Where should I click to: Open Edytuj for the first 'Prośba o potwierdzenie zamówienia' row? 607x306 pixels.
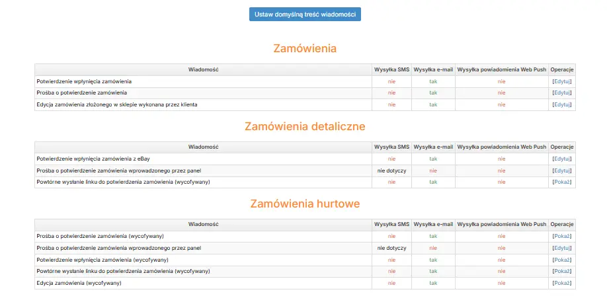pos(562,93)
